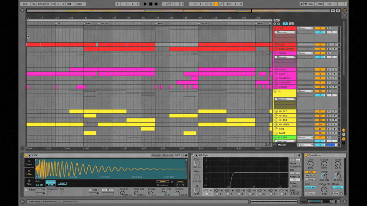Click the Drum Buss device power icon
Screen dimensions: 367x206
(x=306, y=155)
